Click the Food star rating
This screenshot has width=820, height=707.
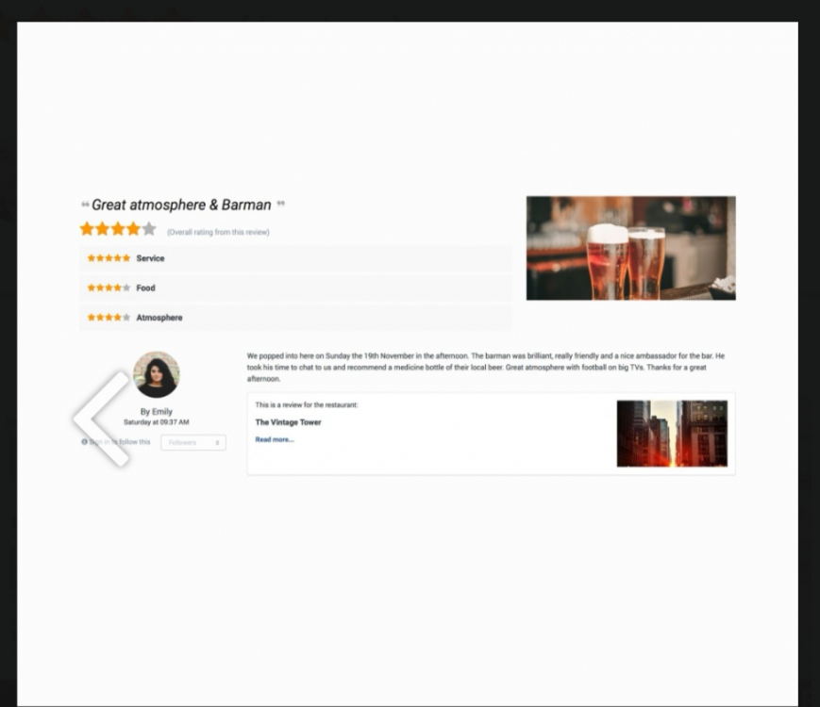point(109,288)
